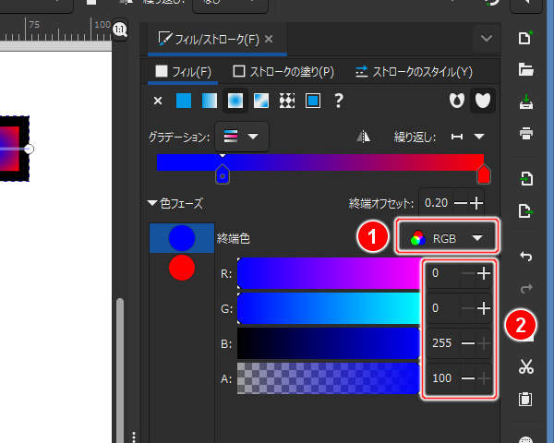Switch to the ストロークのスタイル(Y) tab

[x=414, y=72]
